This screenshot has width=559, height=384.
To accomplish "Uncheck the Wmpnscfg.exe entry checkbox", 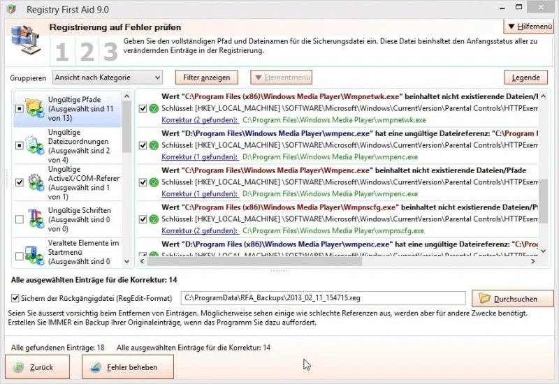I will pyautogui.click(x=143, y=219).
